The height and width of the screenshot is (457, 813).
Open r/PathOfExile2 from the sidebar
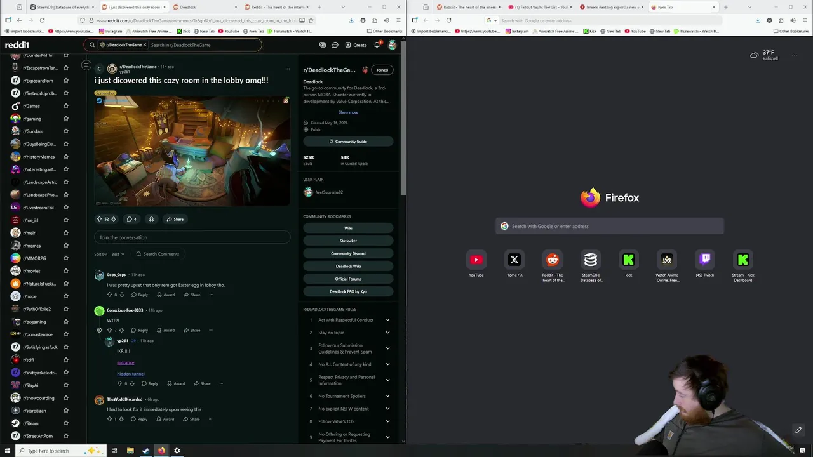click(37, 309)
